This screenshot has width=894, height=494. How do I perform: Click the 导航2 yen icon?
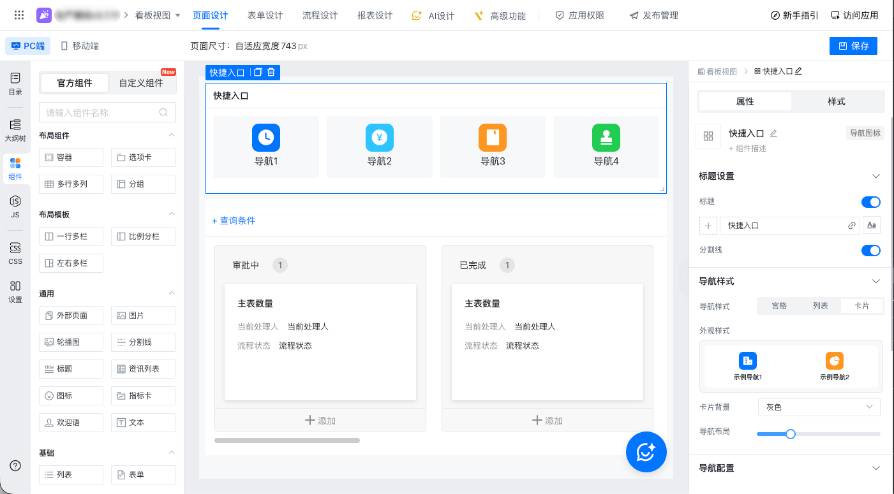[380, 137]
